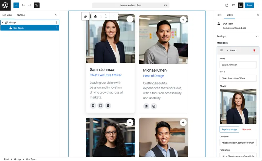Click Sarah Johnson's card photo
This screenshot has width=262, height=161.
tap(110, 39)
